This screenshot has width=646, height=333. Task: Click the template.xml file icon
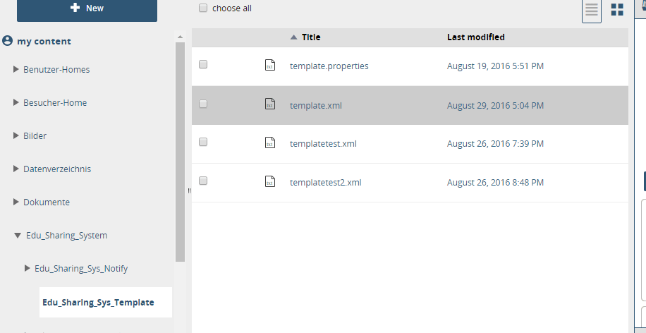[269, 104]
